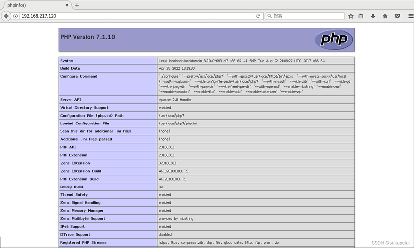Select the DTrace disabled value
Image resolution: width=414 pixels, height=248 pixels.
coord(165,234)
